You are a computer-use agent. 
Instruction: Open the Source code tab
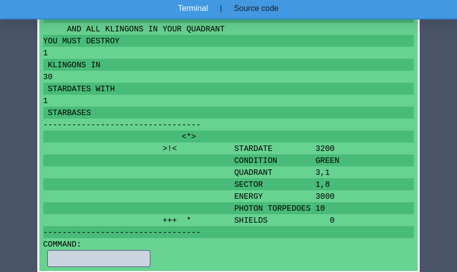256,8
